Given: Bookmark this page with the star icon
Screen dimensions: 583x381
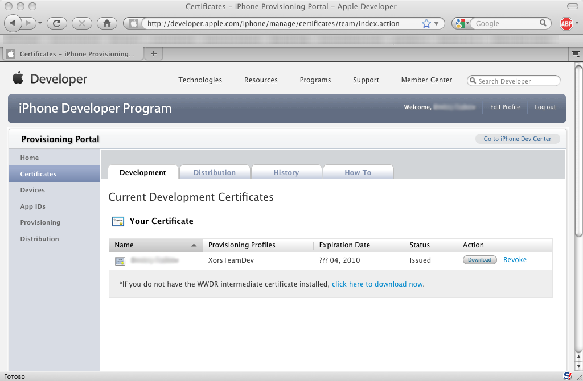Looking at the screenshot, I should click(426, 23).
